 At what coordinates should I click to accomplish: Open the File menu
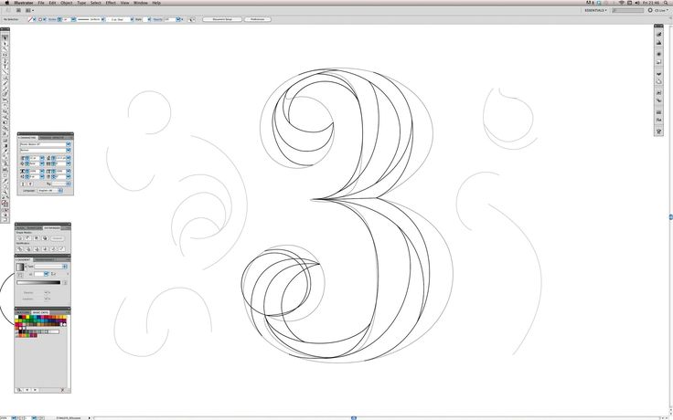point(41,3)
